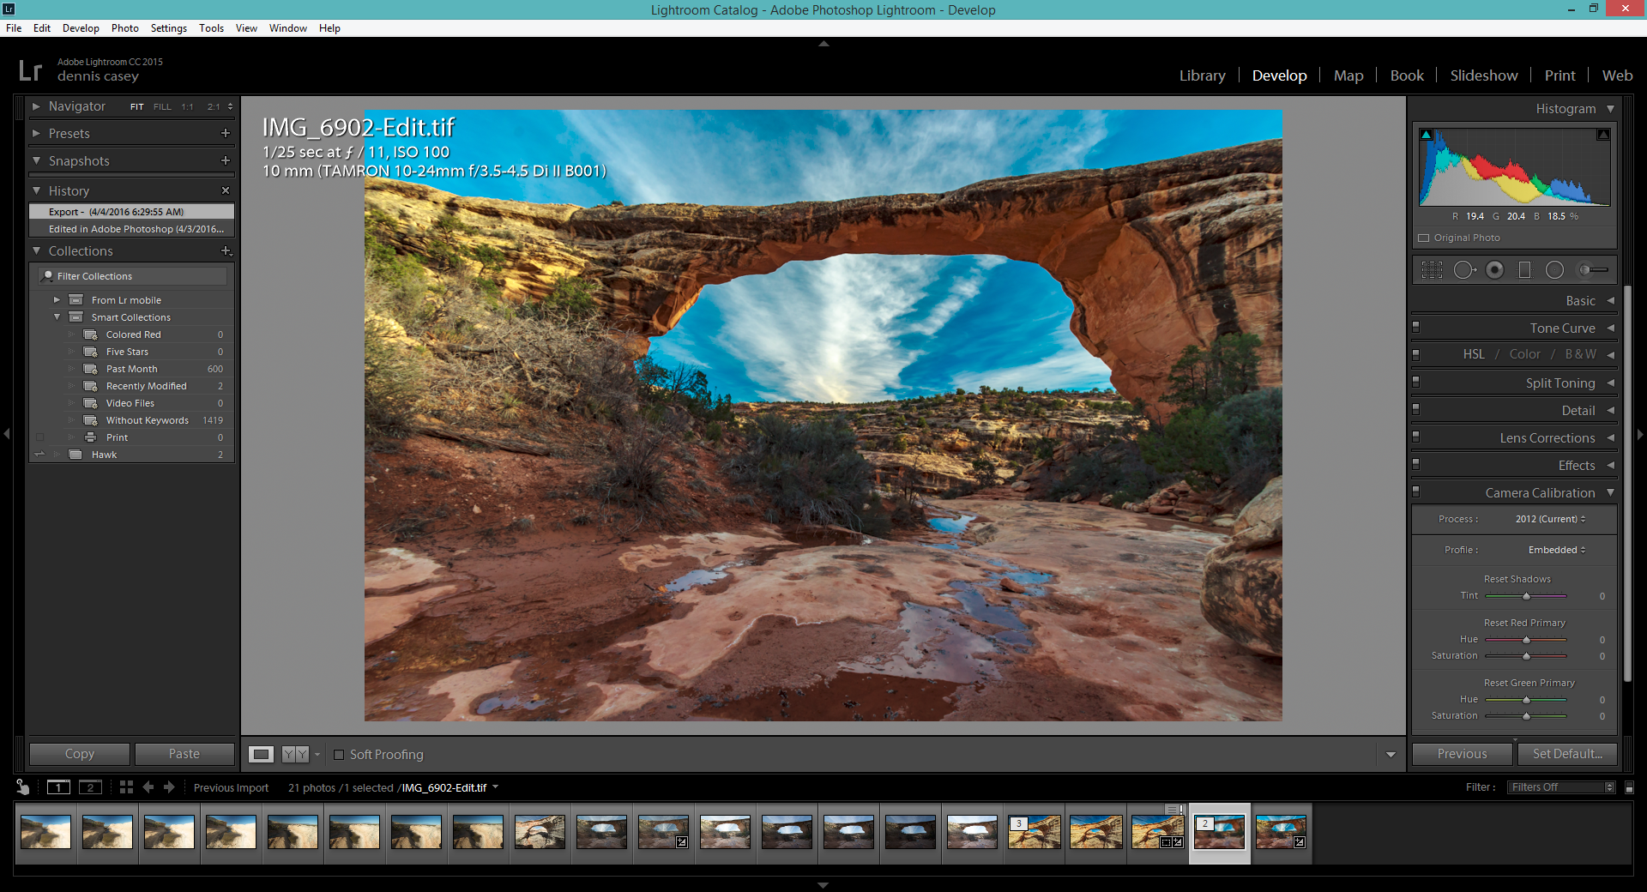Click the Previous button
The height and width of the screenshot is (892, 1647).
[x=1462, y=754]
